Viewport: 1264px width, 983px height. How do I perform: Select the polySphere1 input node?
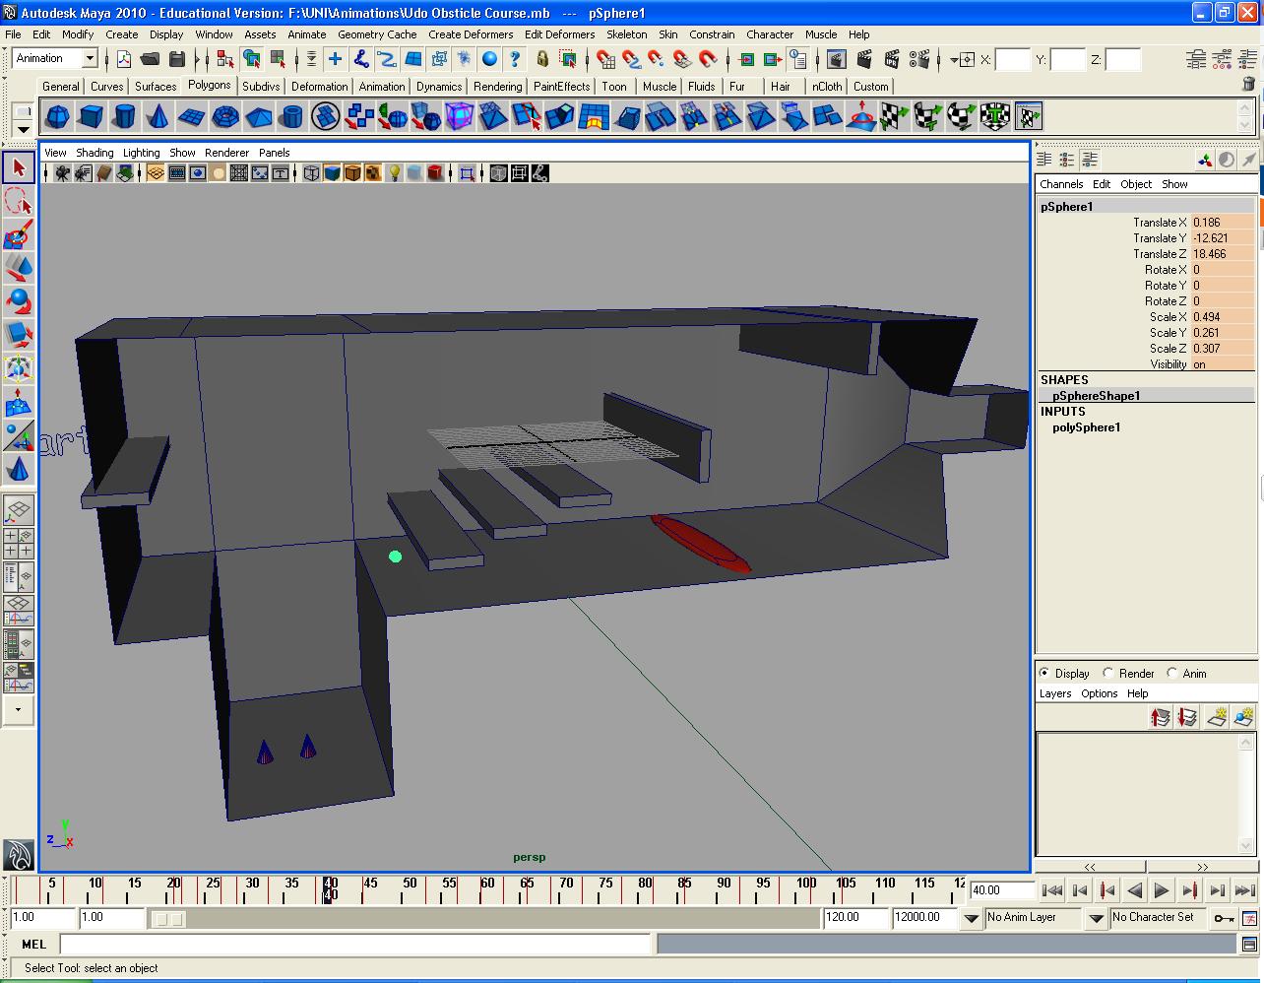point(1086,427)
